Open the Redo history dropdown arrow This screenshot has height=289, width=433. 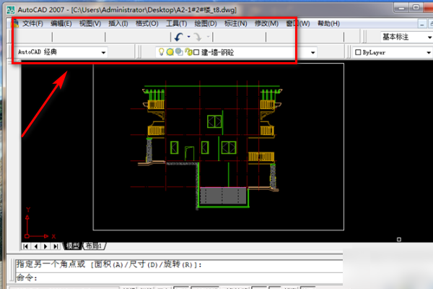pos(208,37)
